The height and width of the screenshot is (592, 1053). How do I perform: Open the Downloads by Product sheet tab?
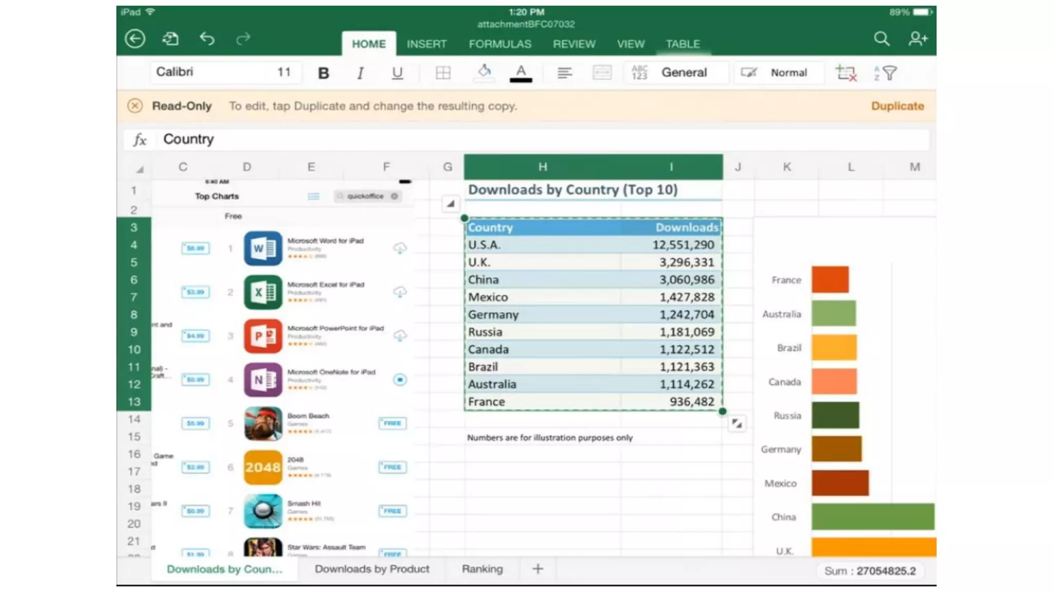[x=372, y=569]
